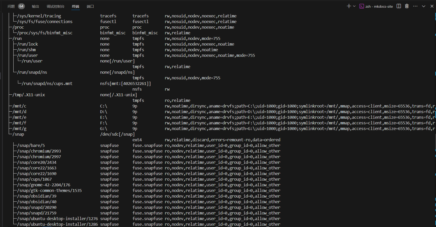Open the 端口 tab

click(90, 6)
